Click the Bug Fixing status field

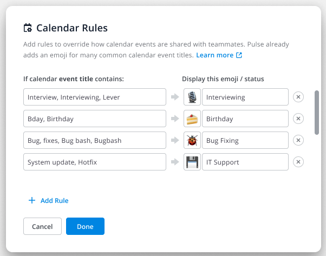pyautogui.click(x=245, y=140)
